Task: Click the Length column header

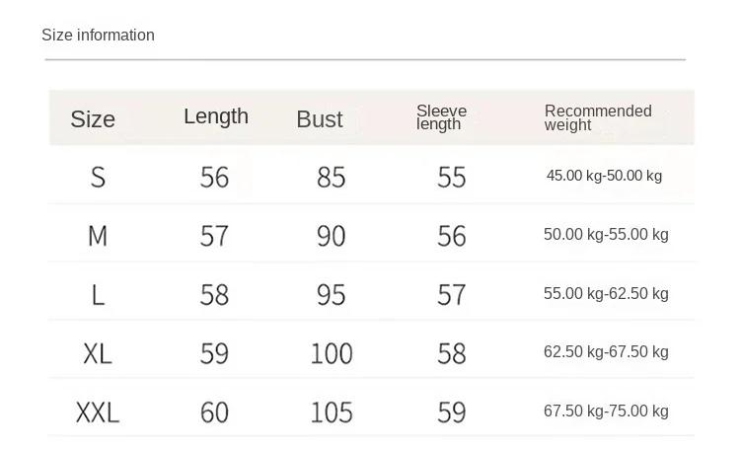Action: (216, 116)
